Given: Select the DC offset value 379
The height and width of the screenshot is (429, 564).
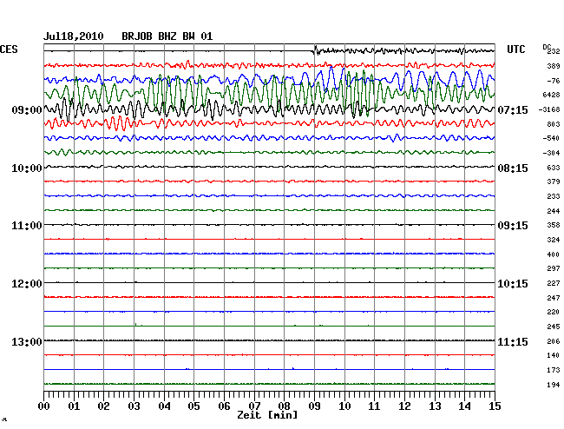Looking at the screenshot, I should pos(554,181).
